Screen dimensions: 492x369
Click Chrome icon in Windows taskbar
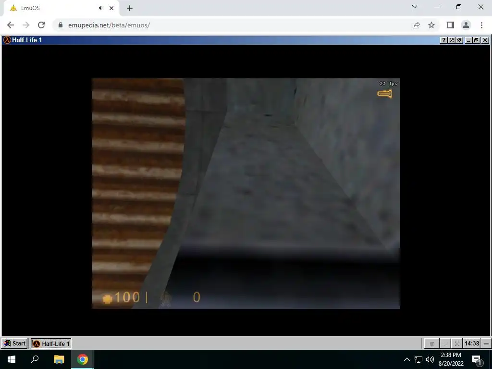[x=83, y=359]
